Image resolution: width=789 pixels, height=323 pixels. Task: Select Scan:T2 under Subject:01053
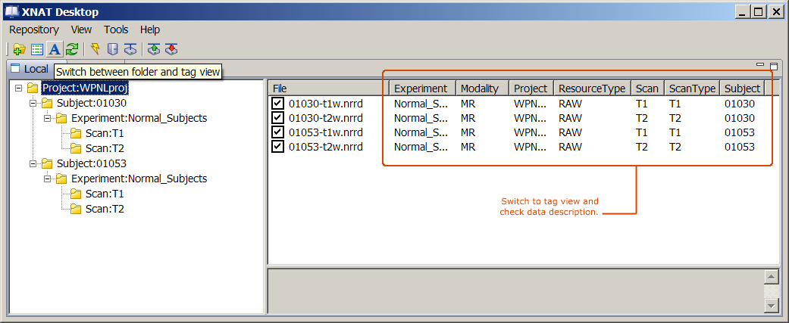tap(104, 209)
